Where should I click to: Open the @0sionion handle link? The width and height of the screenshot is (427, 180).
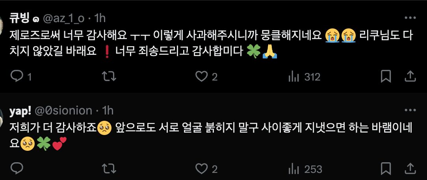64,111
